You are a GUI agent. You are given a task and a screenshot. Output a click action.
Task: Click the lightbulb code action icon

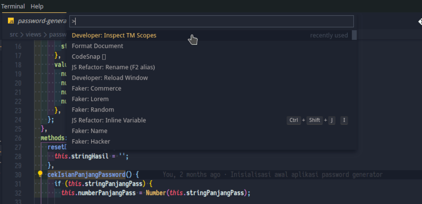pyautogui.click(x=40, y=174)
